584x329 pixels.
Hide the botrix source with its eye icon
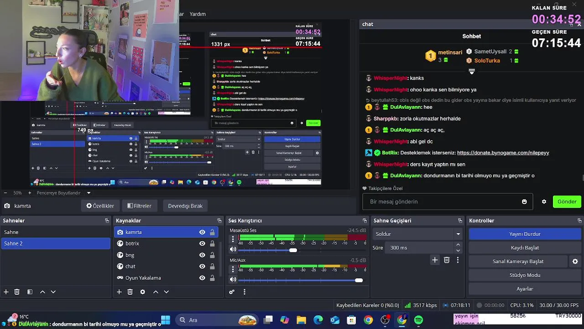click(x=202, y=244)
